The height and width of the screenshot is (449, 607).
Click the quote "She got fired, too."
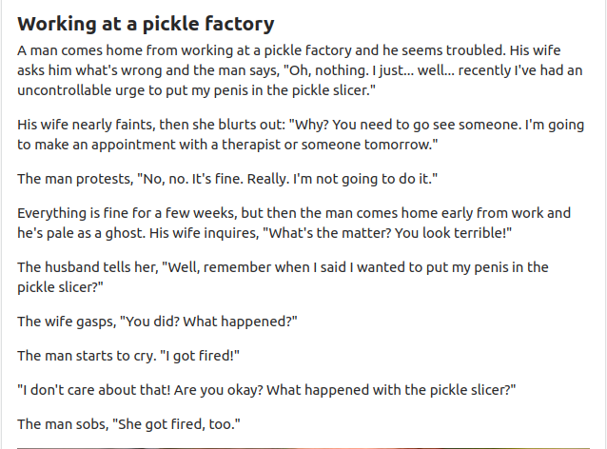(176, 424)
